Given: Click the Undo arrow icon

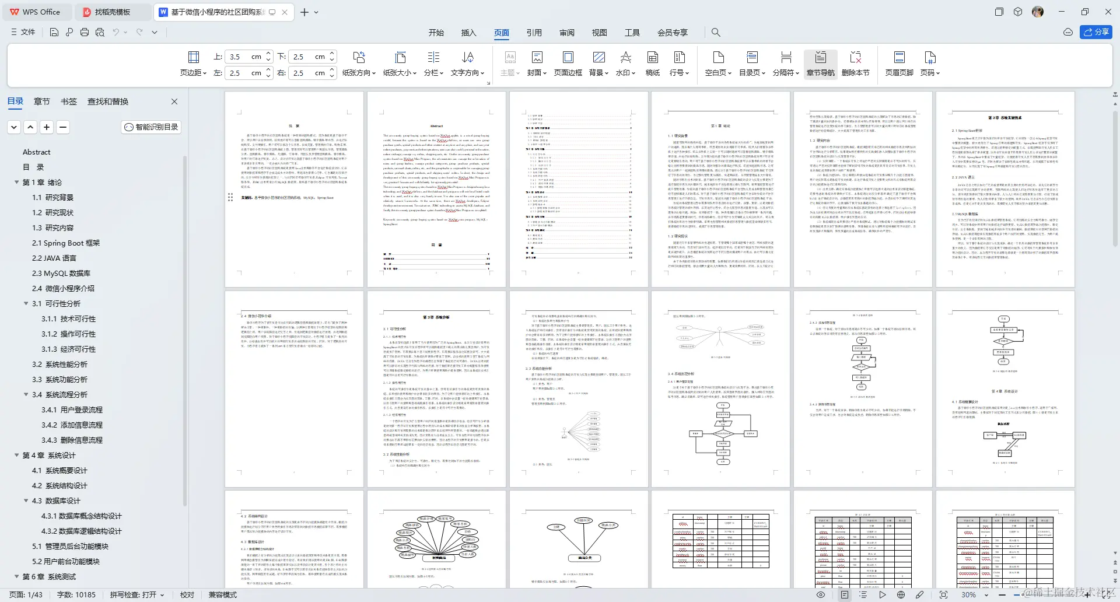Looking at the screenshot, I should [116, 32].
